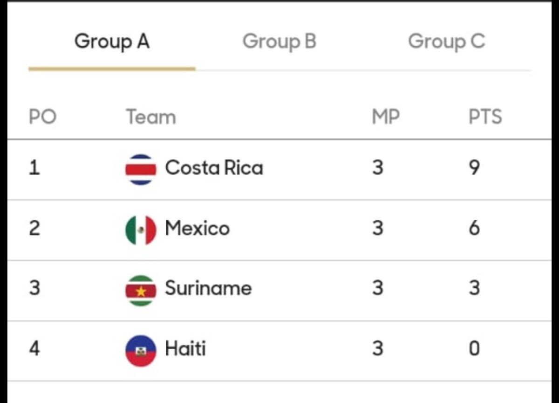The height and width of the screenshot is (403, 559).
Task: Open the Costa Rica team link
Action: point(214,168)
